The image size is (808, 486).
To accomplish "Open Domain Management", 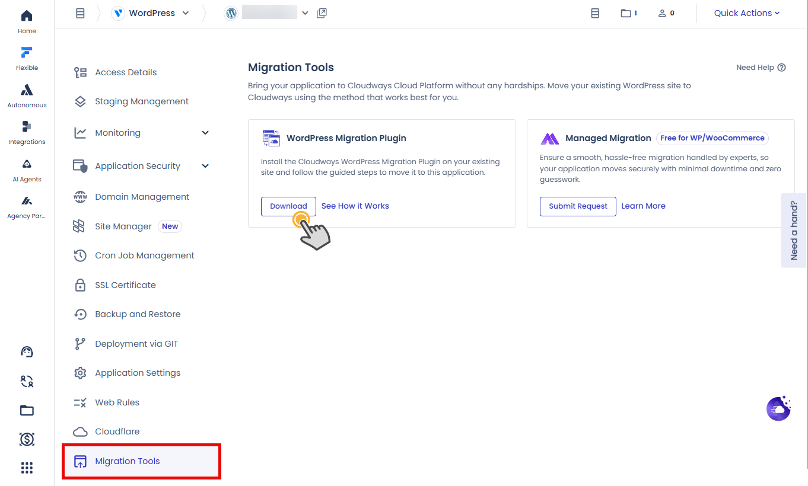I will pyautogui.click(x=141, y=197).
